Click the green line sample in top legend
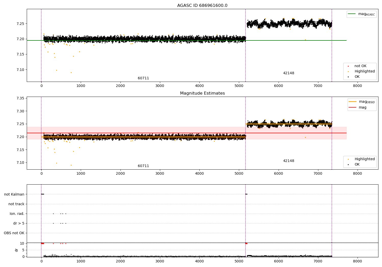 tap(352, 14)
